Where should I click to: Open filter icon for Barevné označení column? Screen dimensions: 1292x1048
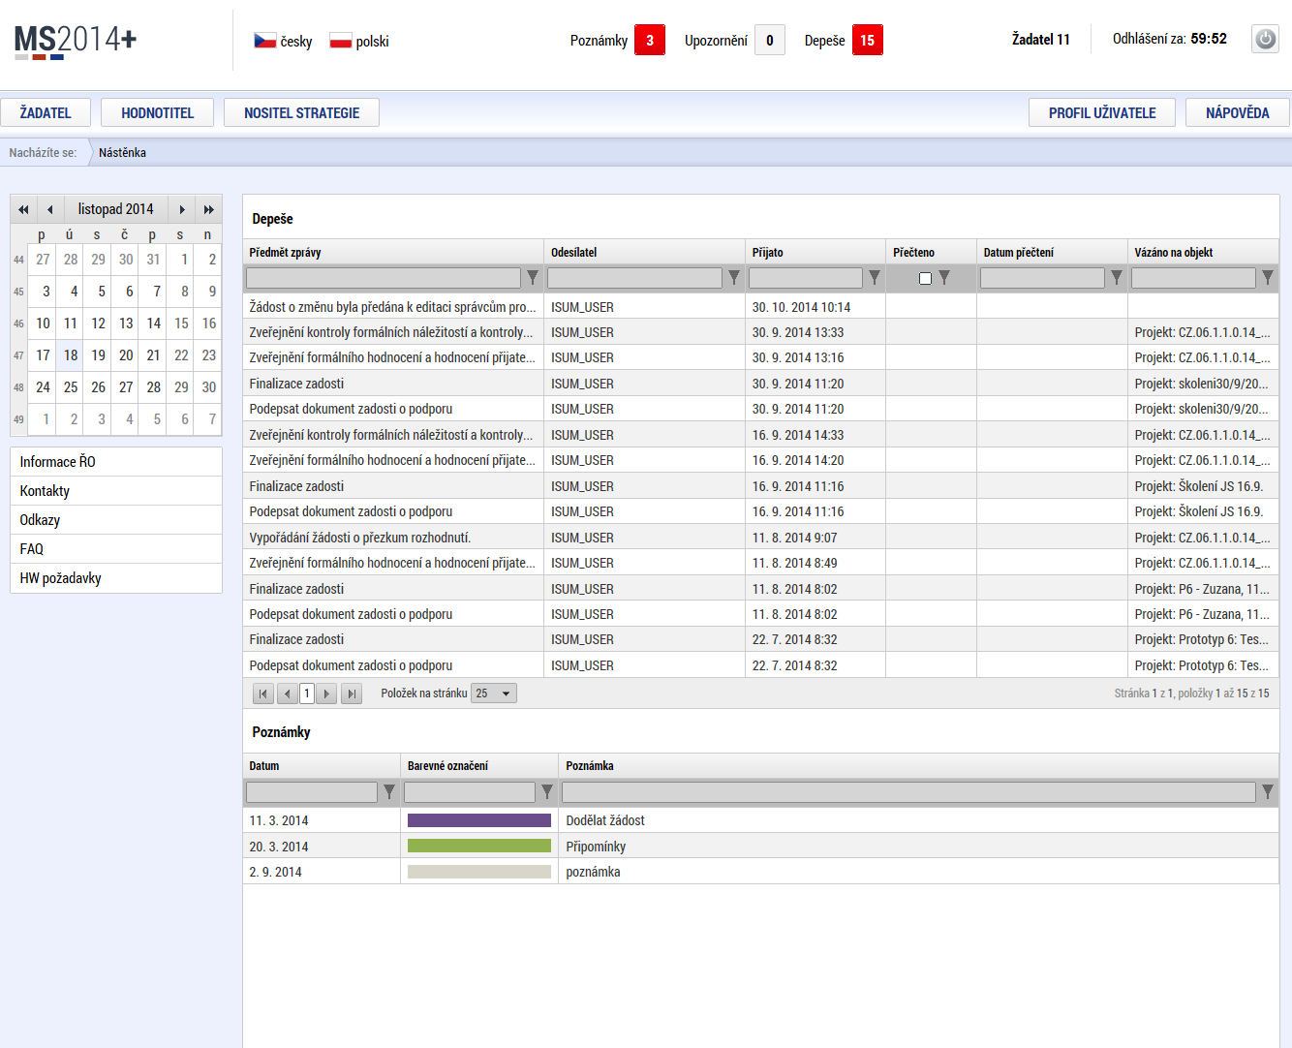tap(546, 791)
